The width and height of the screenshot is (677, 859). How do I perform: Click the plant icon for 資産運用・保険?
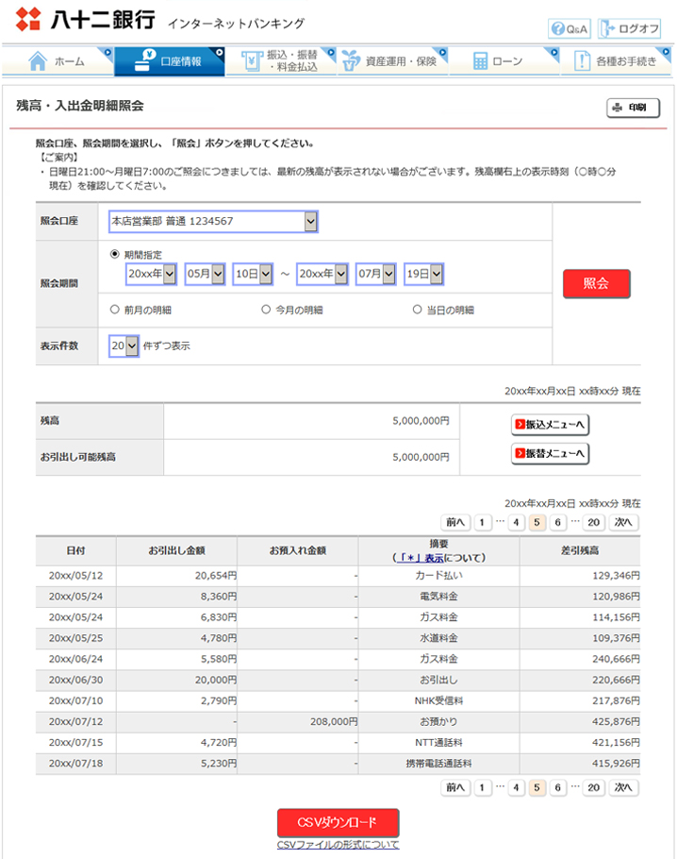(350, 60)
